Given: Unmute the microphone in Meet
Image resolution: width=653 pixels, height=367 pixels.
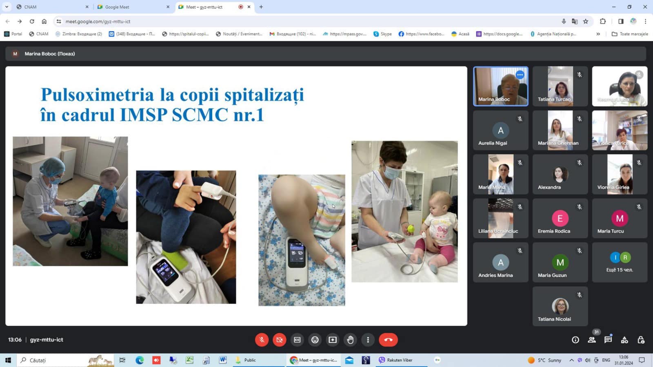Looking at the screenshot, I should [x=262, y=340].
